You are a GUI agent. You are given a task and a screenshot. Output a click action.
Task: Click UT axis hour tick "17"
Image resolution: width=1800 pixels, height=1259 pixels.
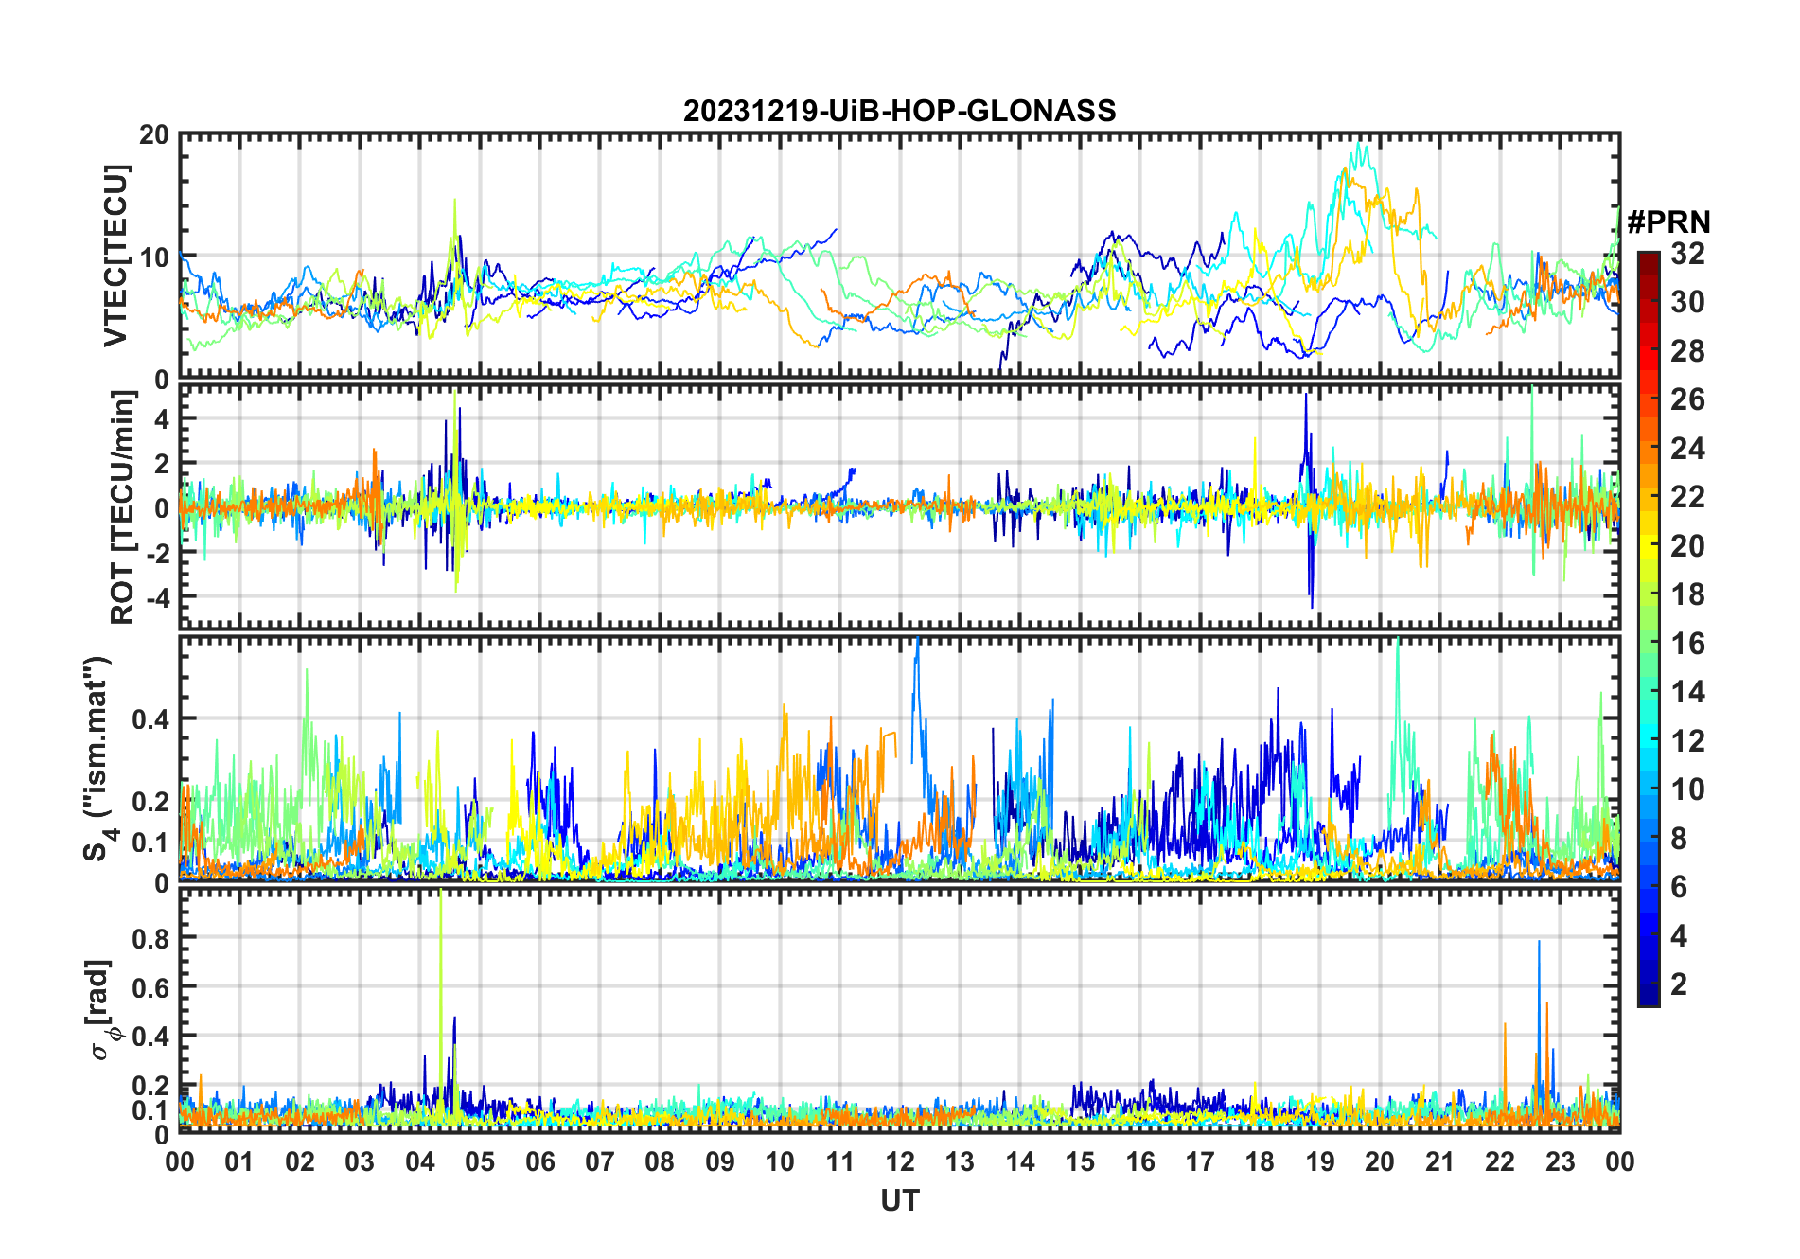(1200, 1161)
